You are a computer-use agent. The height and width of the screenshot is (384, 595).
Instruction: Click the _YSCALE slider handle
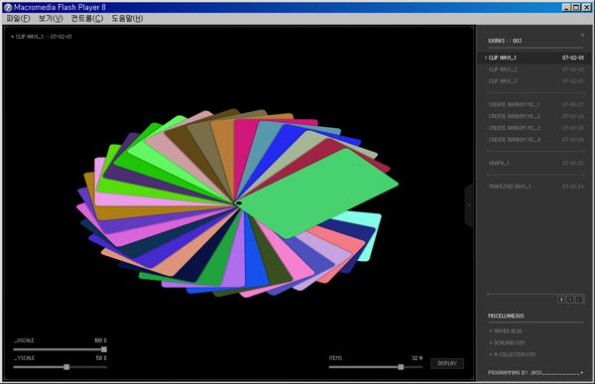tap(66, 367)
